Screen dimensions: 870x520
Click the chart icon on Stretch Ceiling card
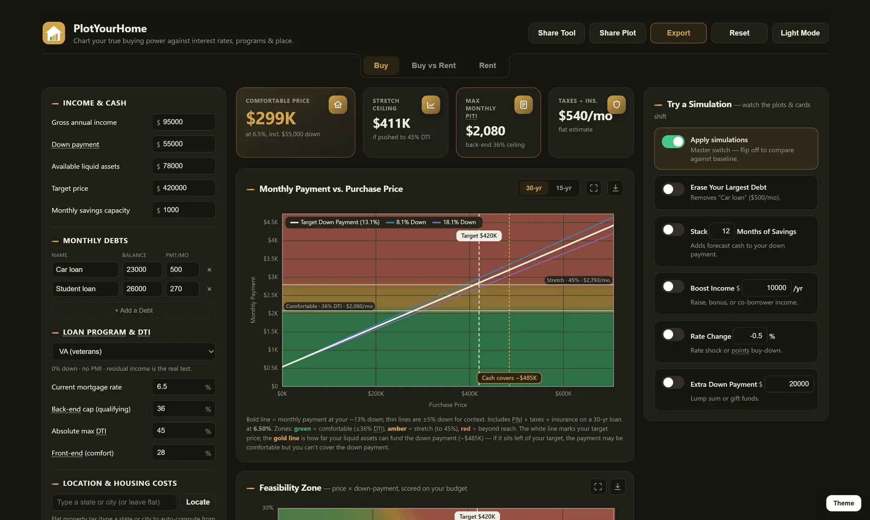pyautogui.click(x=431, y=105)
